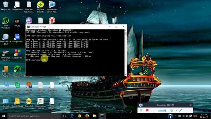
Task: Open File Explorer from the taskbar
Action: (95, 116)
